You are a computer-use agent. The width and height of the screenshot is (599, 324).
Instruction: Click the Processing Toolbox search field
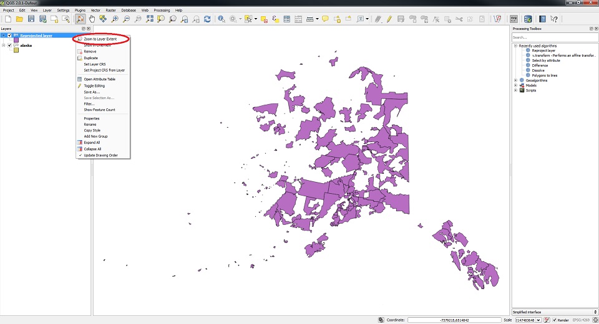(555, 37)
